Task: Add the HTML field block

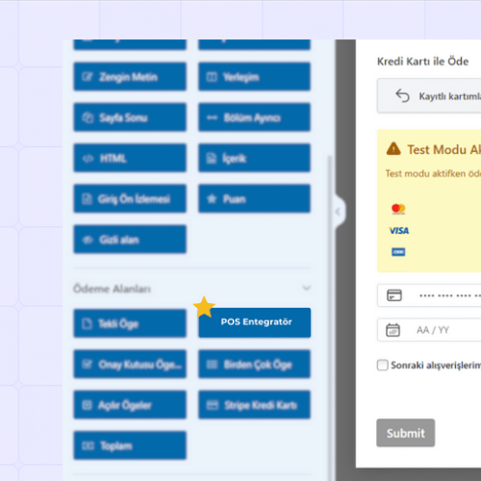Action: click(x=130, y=158)
